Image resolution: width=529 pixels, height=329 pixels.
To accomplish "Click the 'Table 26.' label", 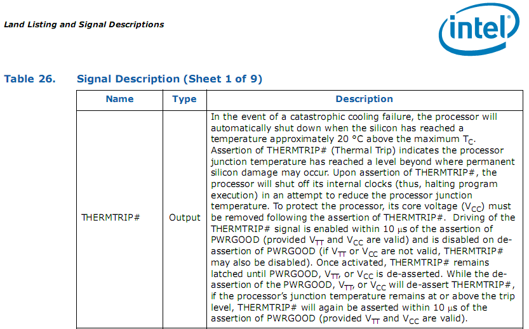I will coord(30,79).
